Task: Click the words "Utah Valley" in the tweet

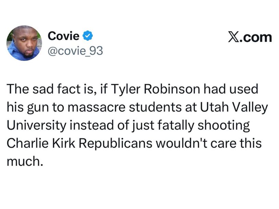Action: [234, 107]
